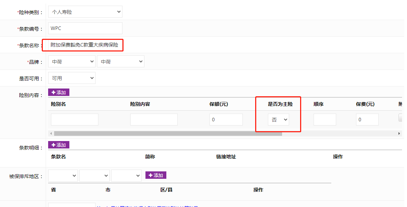Click the 险别内容 table input field
The width and height of the screenshot is (407, 207).
coord(154,120)
